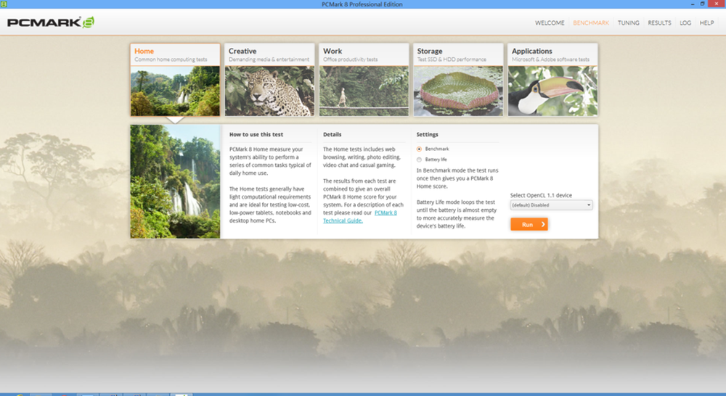Click the app icon in title bar

[4, 4]
